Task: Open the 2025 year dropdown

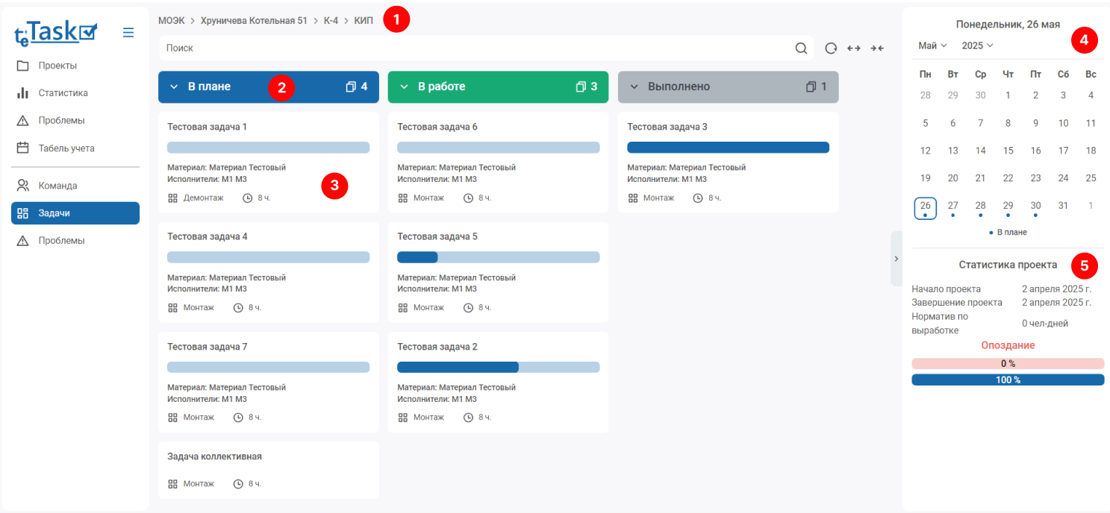Action: click(977, 45)
